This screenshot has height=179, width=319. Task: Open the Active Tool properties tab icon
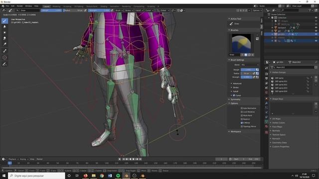[267, 68]
